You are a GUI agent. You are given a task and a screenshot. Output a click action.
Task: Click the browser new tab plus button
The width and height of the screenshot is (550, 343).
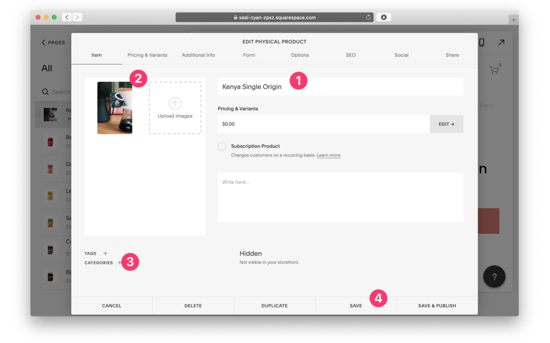pos(513,20)
